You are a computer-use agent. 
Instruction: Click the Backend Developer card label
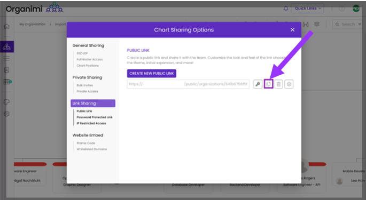click(245, 185)
